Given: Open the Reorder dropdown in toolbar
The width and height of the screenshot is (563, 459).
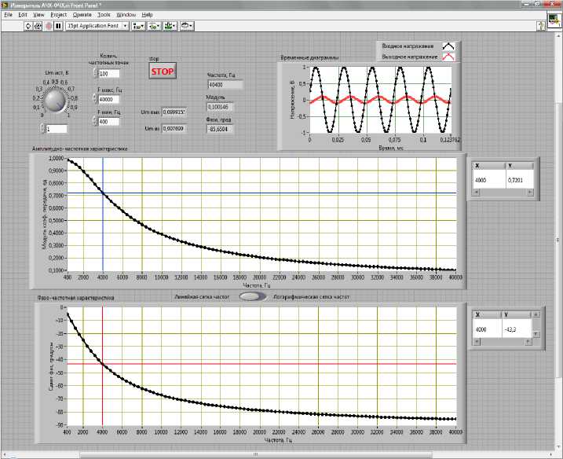Looking at the screenshot, I should [188, 26].
